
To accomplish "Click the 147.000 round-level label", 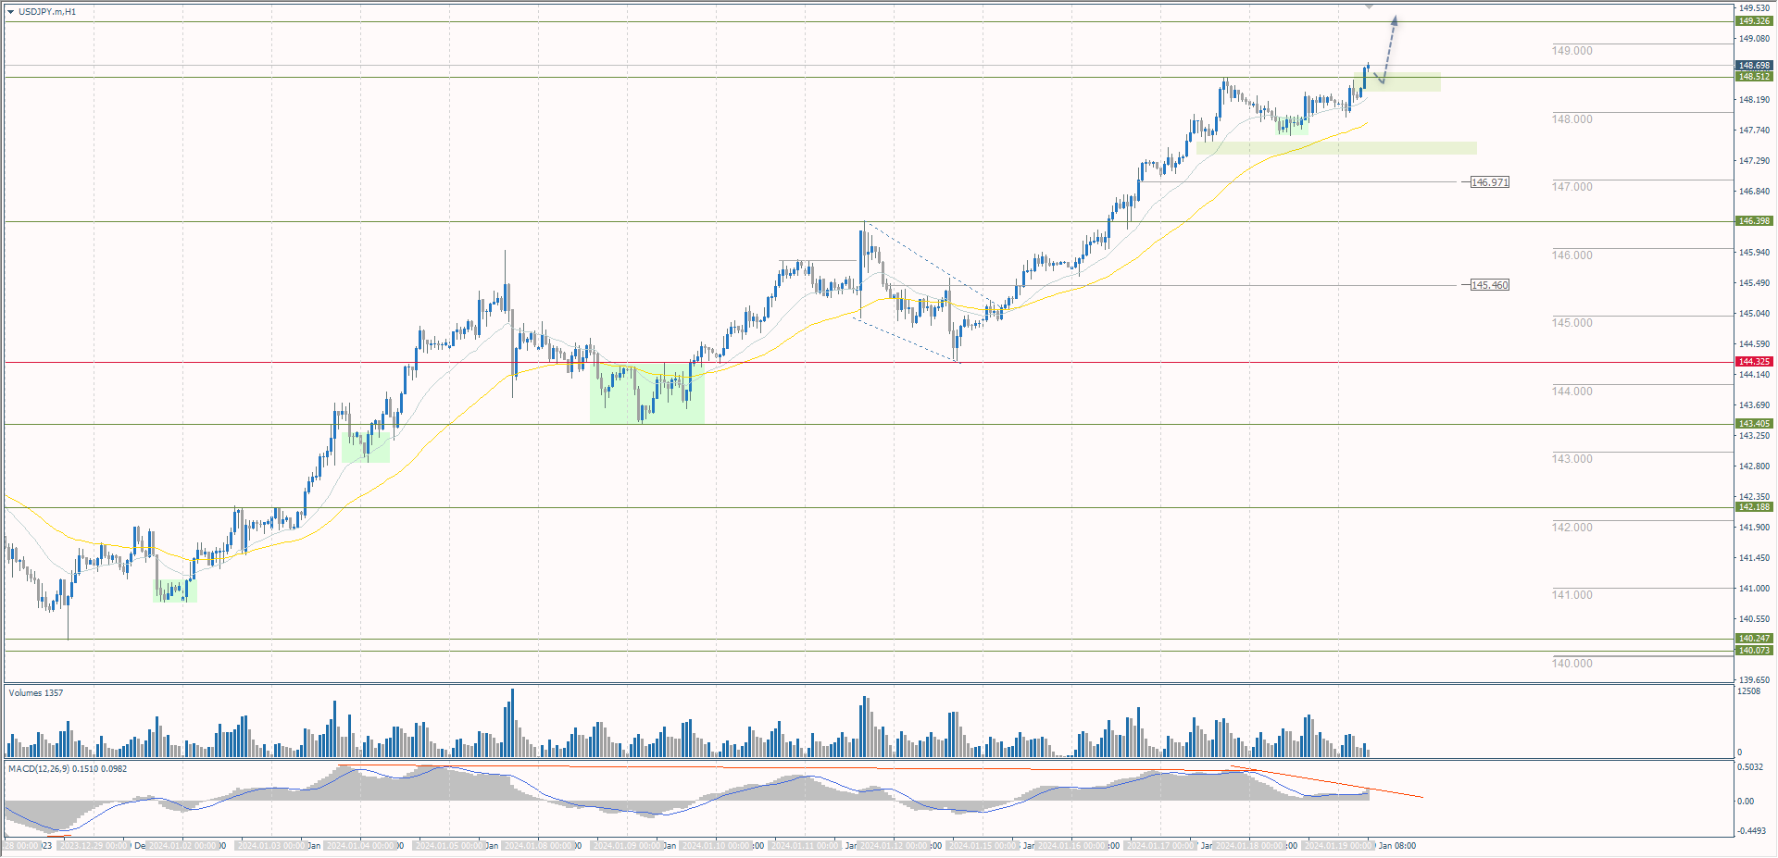I will pos(1572,187).
